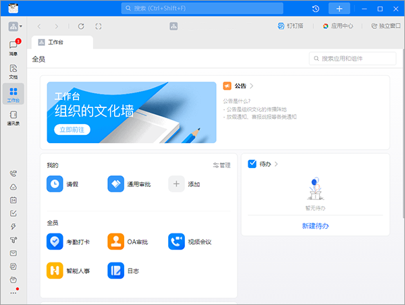Image resolution: width=405 pixels, height=305 pixels.
Task: Open the 应用中心 app center
Action: coord(338,26)
